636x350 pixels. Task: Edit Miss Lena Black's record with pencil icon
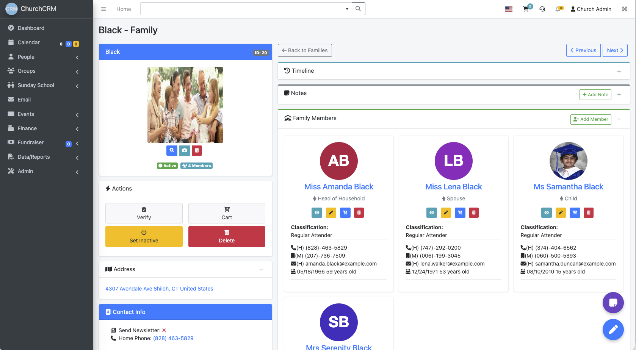tap(446, 212)
